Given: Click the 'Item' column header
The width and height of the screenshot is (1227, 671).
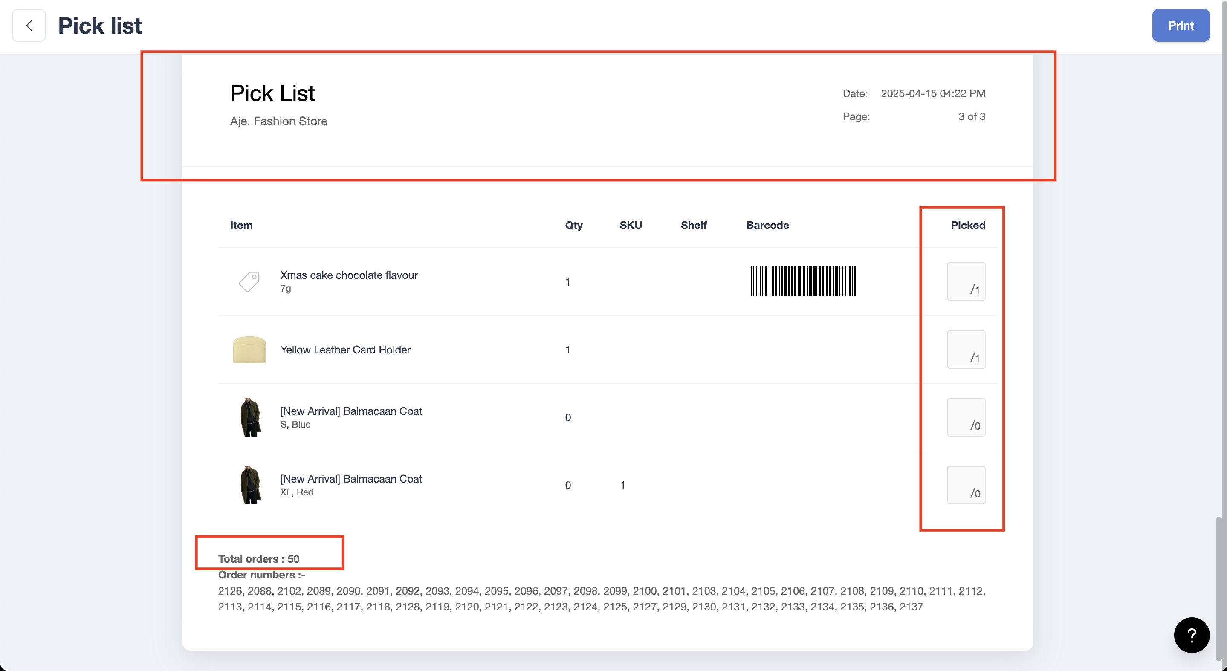Looking at the screenshot, I should tap(241, 225).
